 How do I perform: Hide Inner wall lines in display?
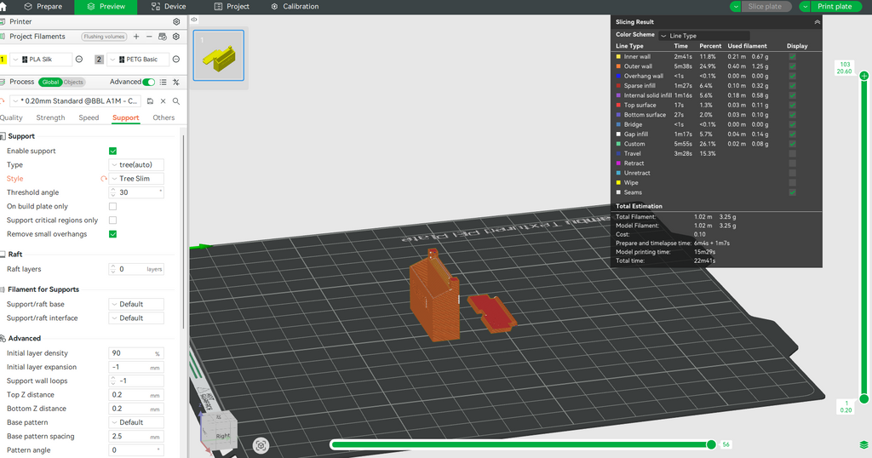click(x=793, y=57)
